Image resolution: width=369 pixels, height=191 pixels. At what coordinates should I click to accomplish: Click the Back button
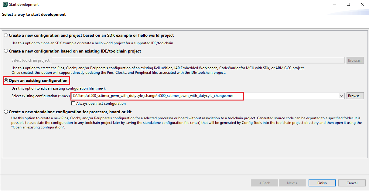click(x=264, y=183)
